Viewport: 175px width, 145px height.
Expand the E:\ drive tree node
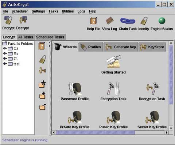(5, 53)
